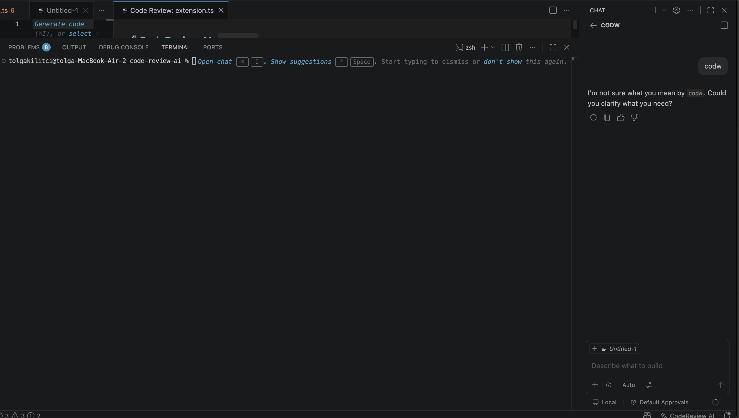
Task: Click CodeReview AI status bar item
Action: pyautogui.click(x=687, y=415)
